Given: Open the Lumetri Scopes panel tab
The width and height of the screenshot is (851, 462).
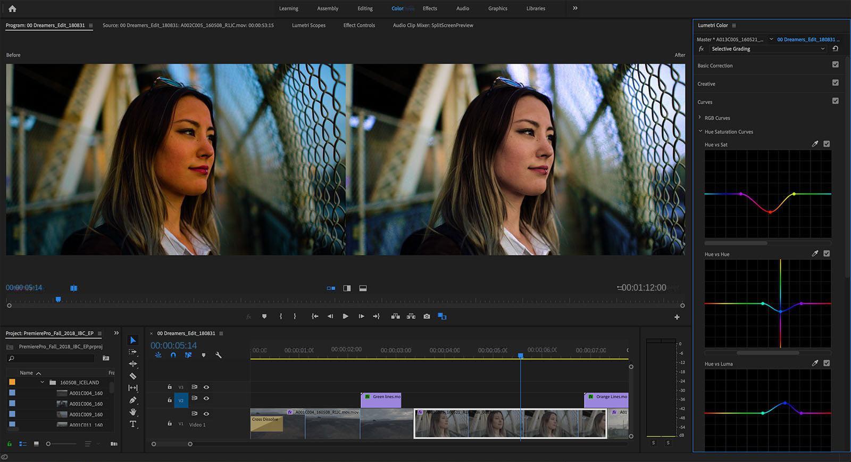Looking at the screenshot, I should pos(308,25).
